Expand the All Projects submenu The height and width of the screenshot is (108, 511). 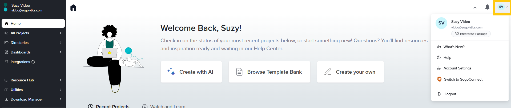click(61, 33)
